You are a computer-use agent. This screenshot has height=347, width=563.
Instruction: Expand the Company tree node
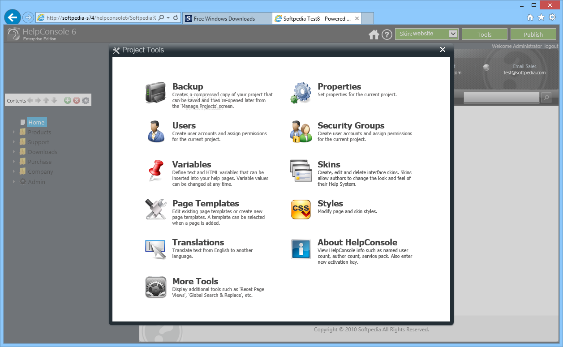click(x=14, y=171)
